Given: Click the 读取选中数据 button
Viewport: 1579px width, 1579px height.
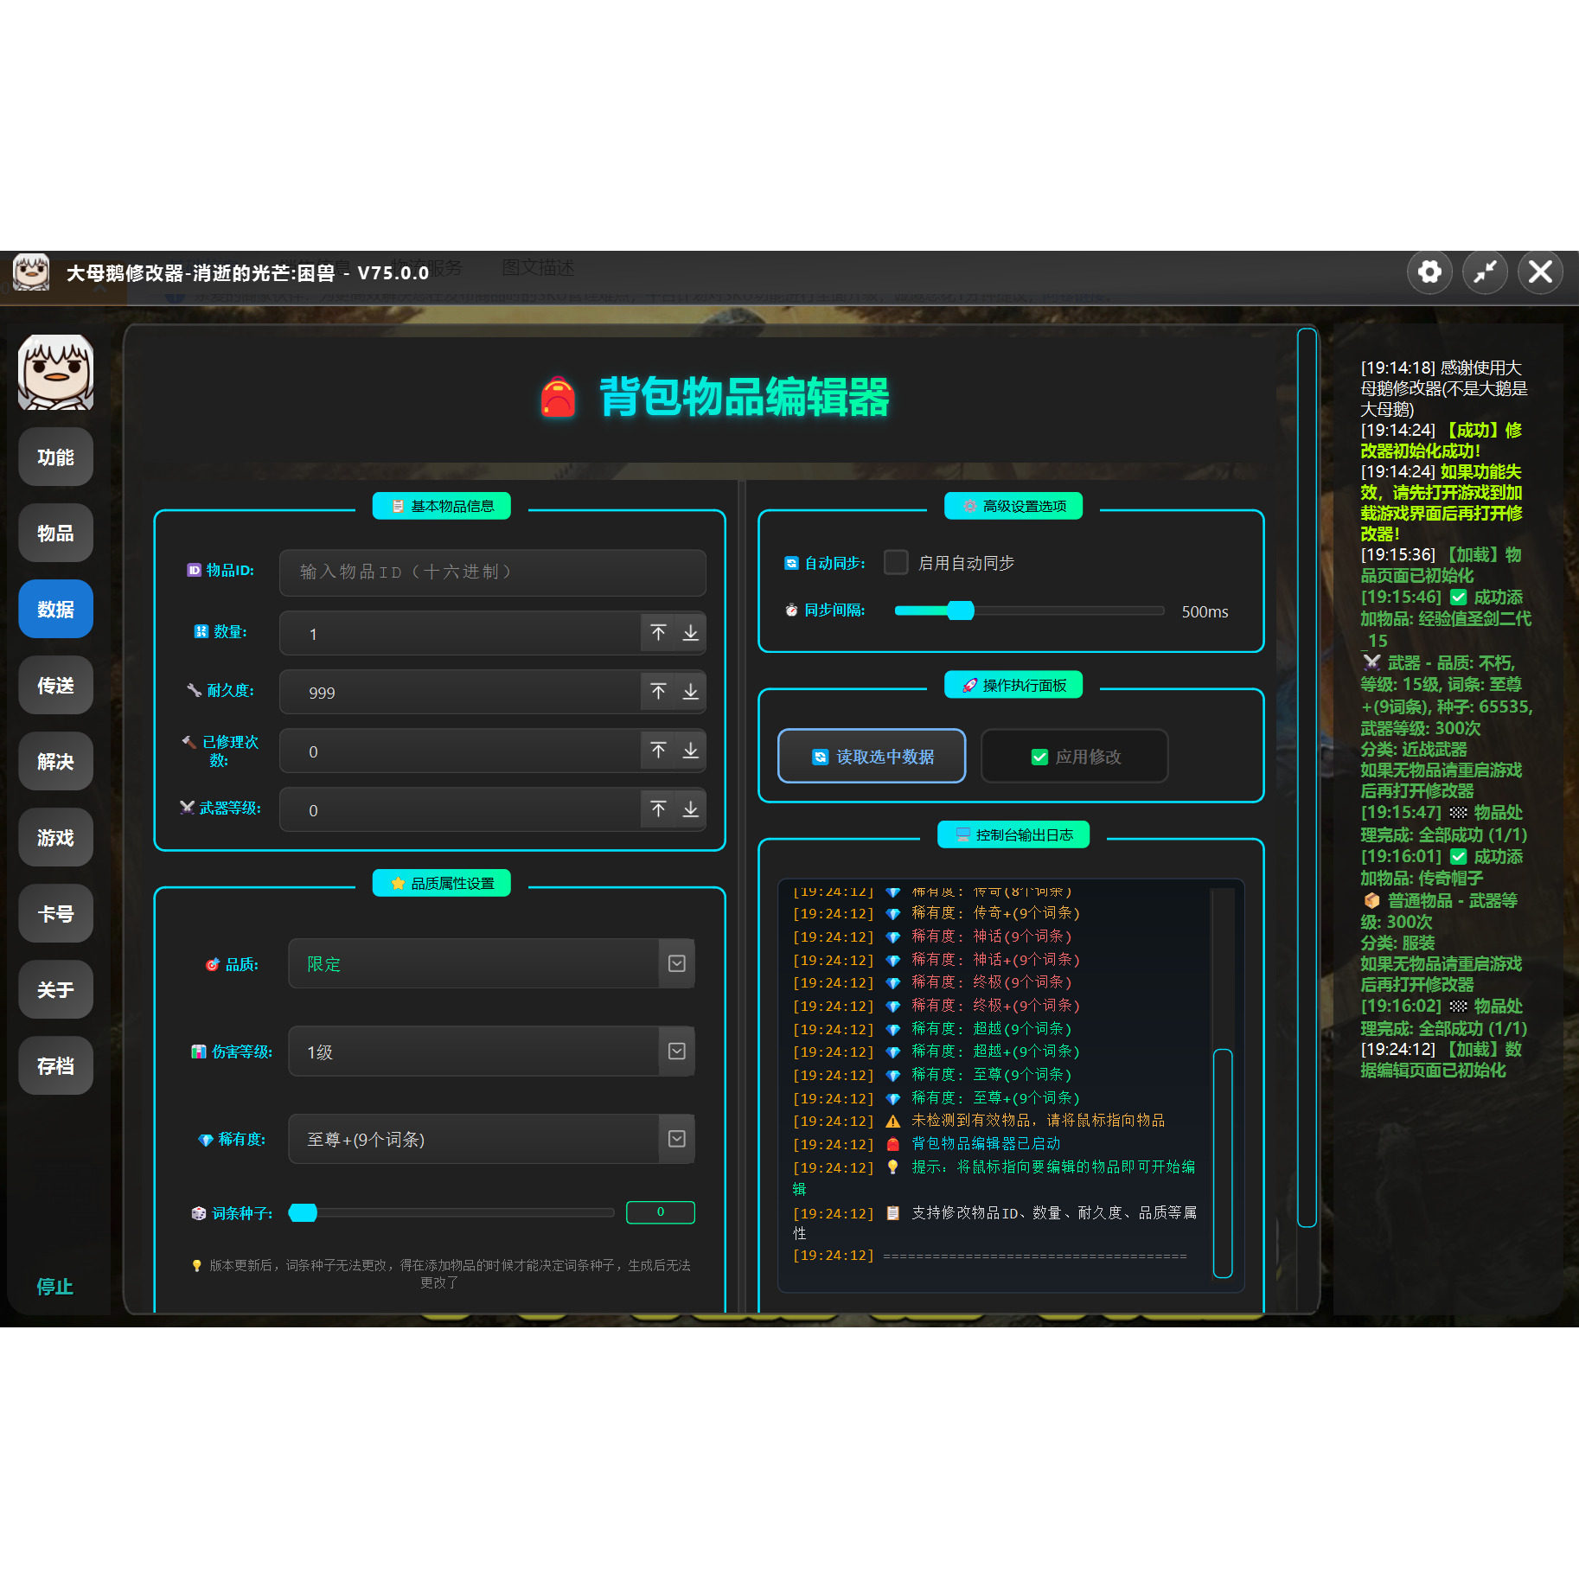Looking at the screenshot, I should [872, 757].
